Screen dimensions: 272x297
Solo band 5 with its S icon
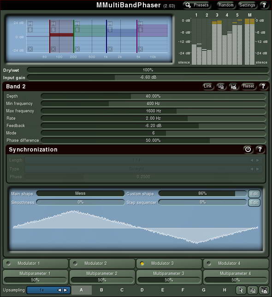(x=141, y=30)
